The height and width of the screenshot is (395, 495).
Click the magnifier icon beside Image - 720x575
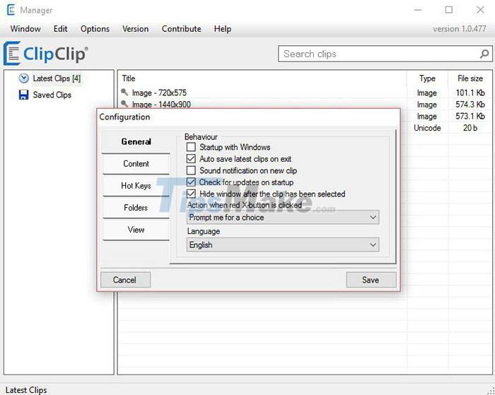pos(124,92)
